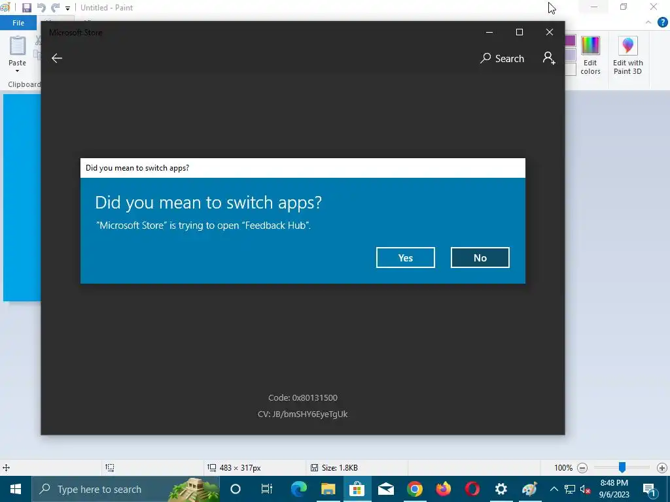Adjust the Paint zoom slider handle
This screenshot has width=670, height=502.
pos(622,467)
